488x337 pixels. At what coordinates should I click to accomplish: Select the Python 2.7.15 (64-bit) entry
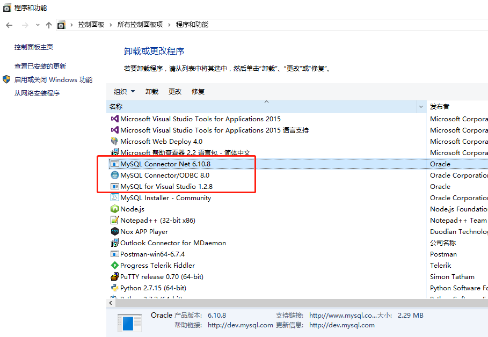point(153,288)
